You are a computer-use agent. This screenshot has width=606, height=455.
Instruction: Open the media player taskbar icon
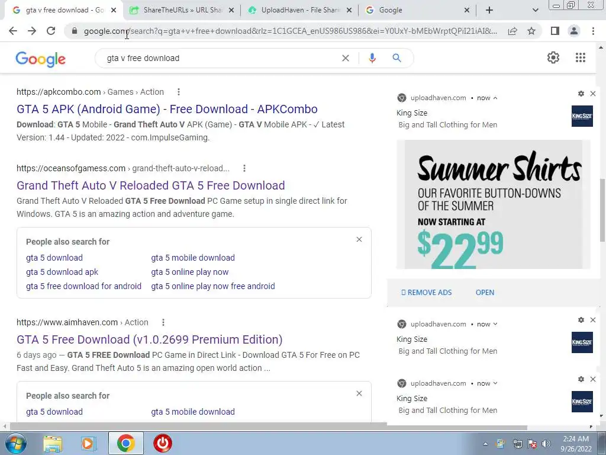tap(88, 443)
